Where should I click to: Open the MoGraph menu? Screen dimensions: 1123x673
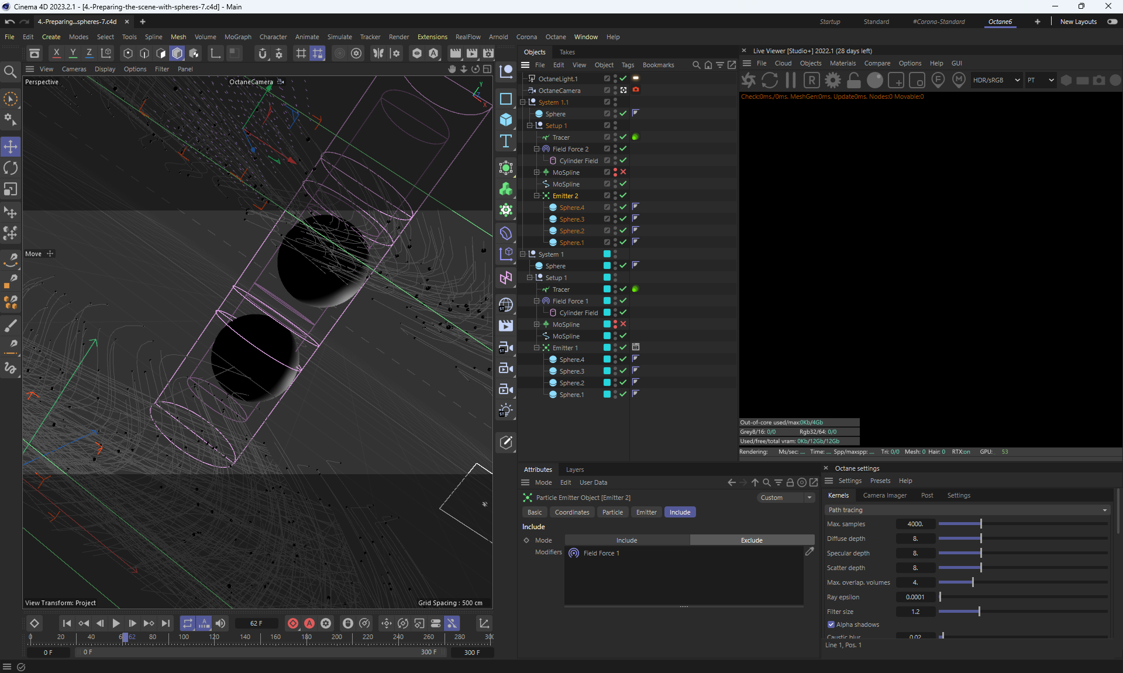(237, 37)
